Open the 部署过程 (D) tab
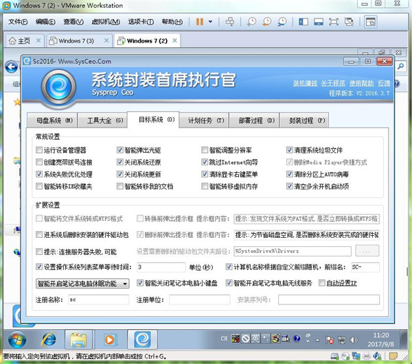Viewport: 412px width, 364px height. click(x=254, y=121)
